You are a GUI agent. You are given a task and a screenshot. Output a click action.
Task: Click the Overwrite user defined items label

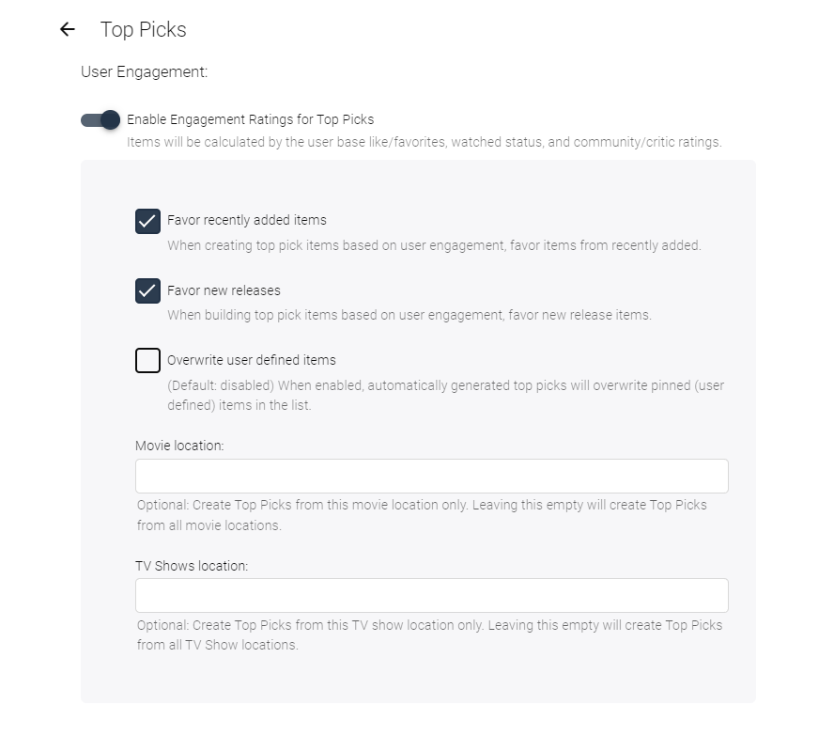(x=252, y=359)
